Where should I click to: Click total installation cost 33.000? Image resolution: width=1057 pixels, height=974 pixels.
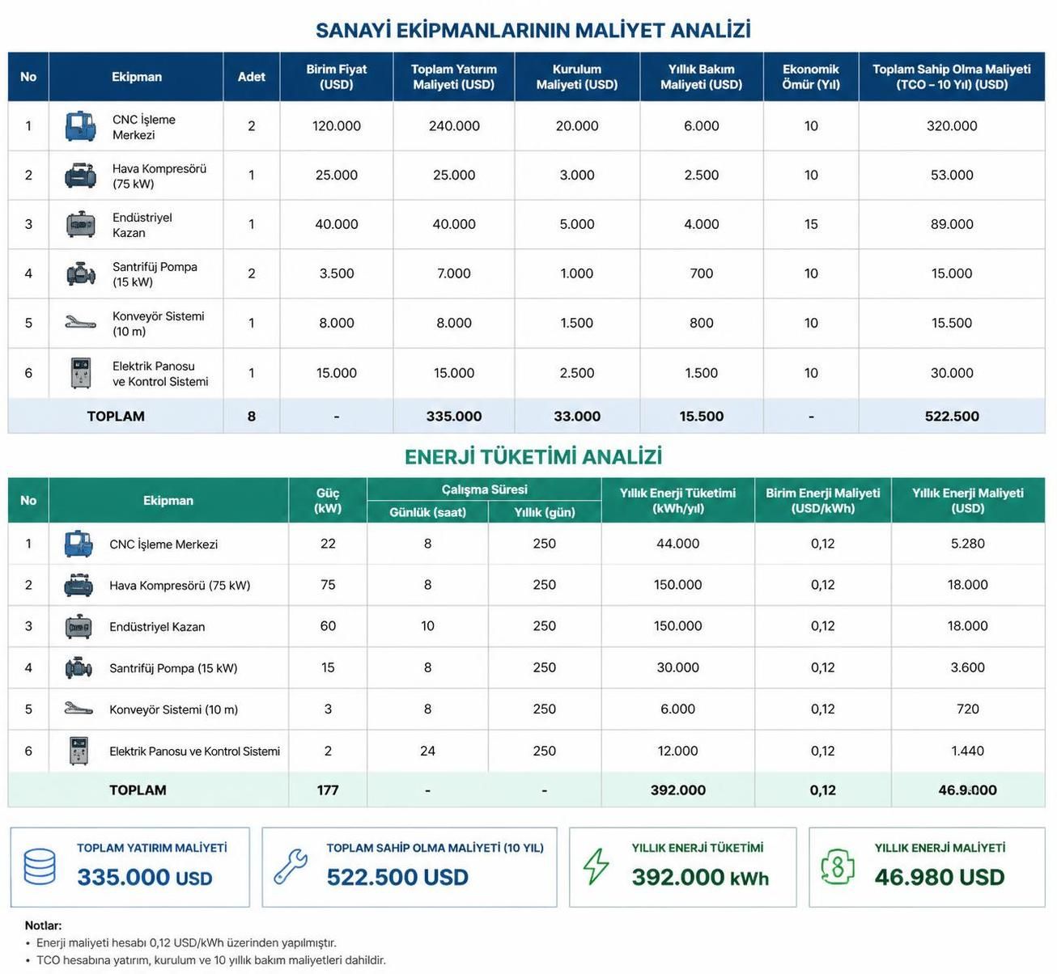577,417
